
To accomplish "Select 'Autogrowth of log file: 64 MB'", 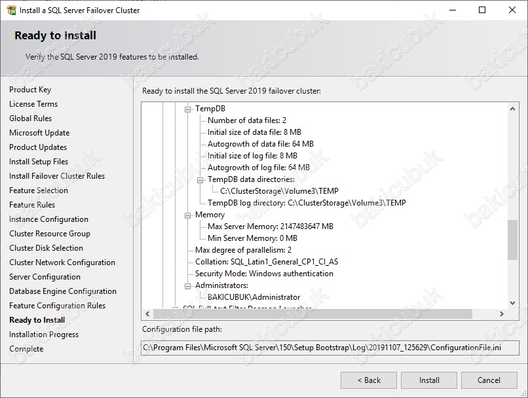I will (x=259, y=168).
